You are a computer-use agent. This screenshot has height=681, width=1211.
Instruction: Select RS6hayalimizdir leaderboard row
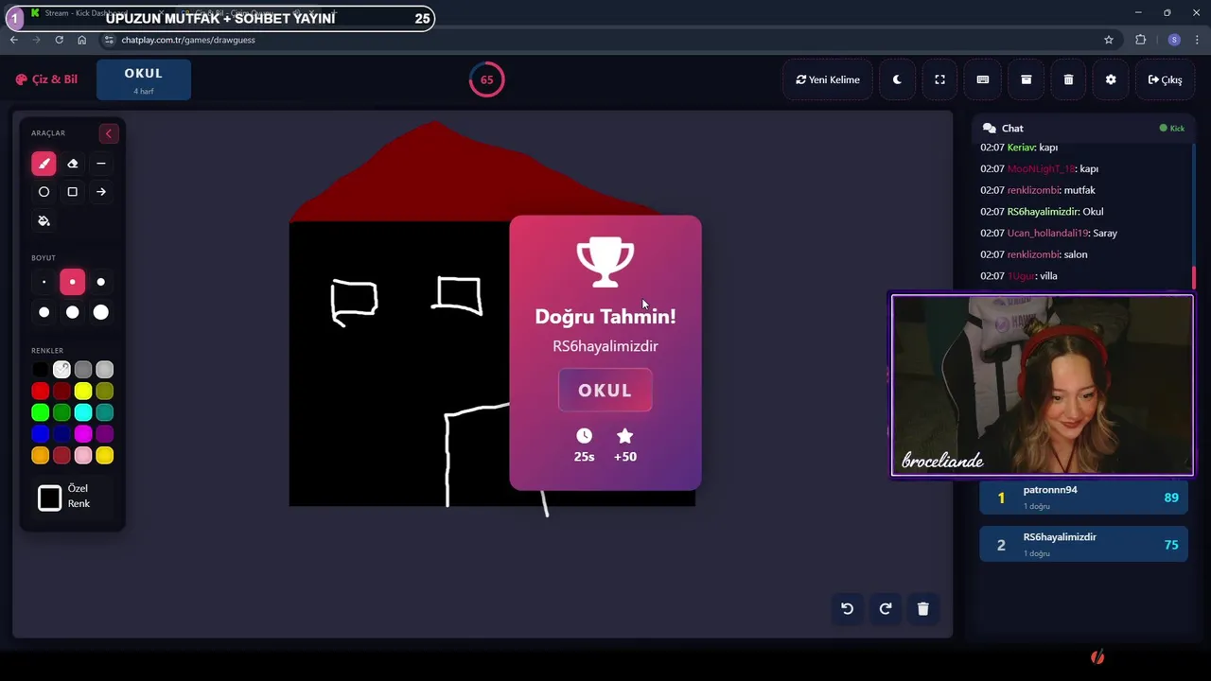click(x=1084, y=545)
